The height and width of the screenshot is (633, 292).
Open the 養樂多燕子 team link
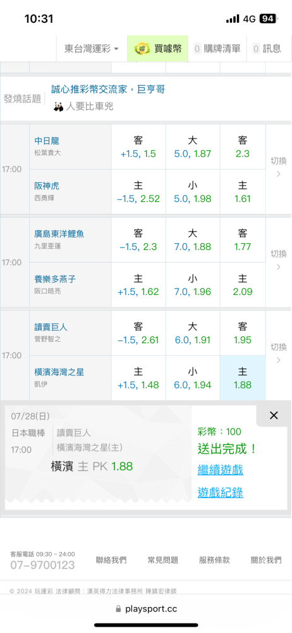point(55,279)
